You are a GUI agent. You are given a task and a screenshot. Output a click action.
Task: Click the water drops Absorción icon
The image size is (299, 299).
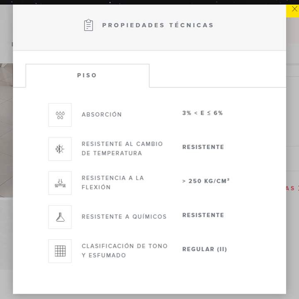coord(60,115)
